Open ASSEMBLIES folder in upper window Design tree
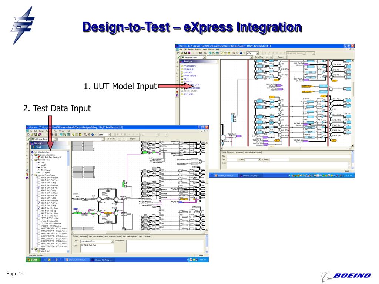The width and height of the screenshot is (379, 284). [188, 69]
